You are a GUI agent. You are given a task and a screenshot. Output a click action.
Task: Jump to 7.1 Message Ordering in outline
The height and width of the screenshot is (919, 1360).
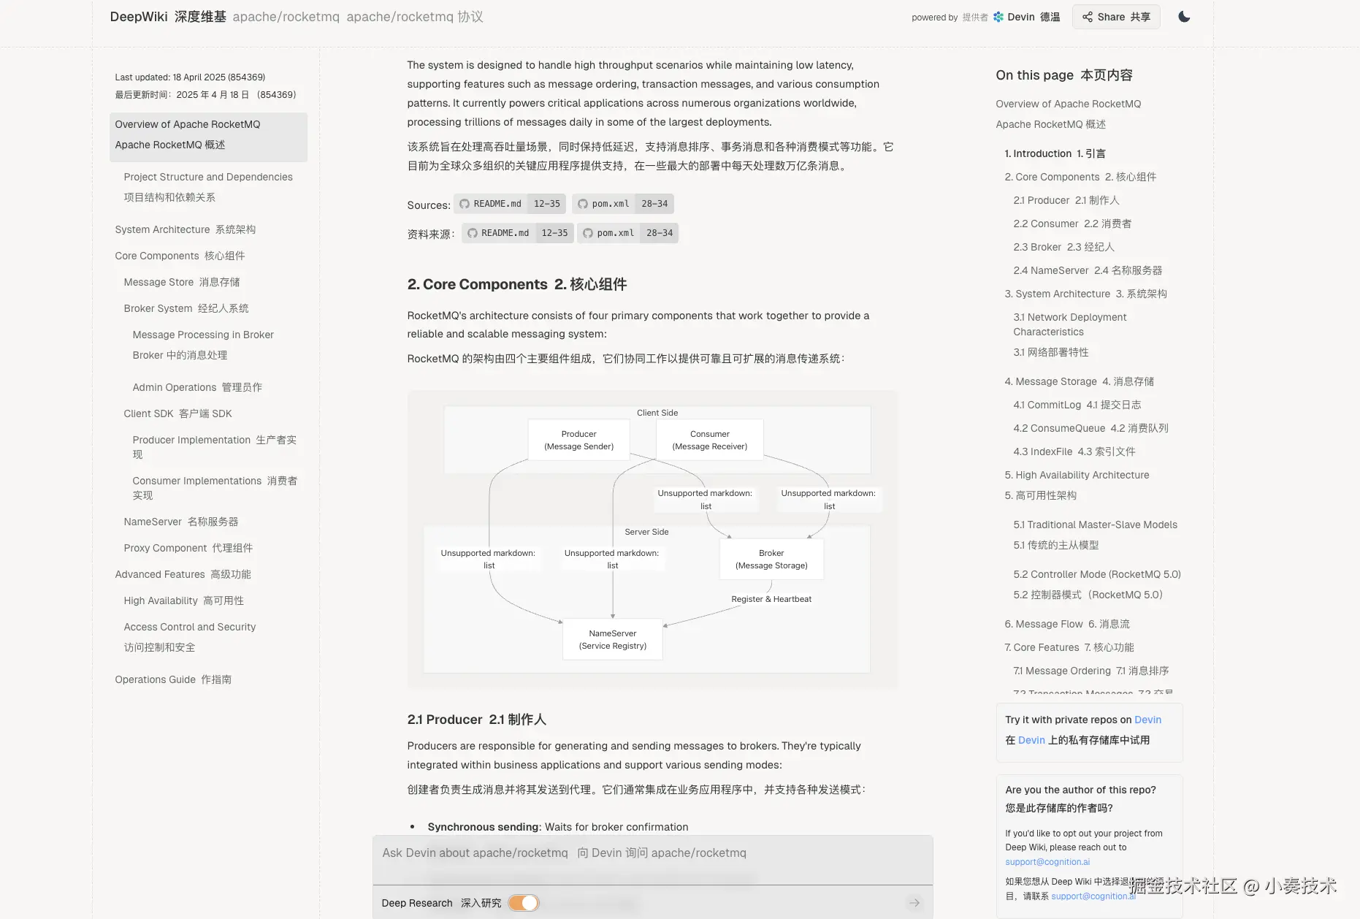[1090, 671]
